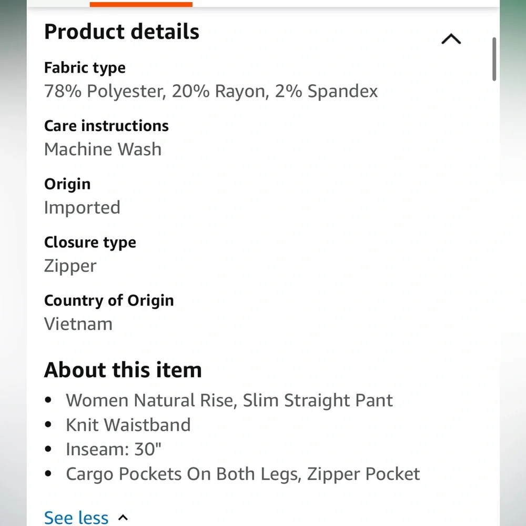Click the Imported origin value
Image resolution: width=526 pixels, height=526 pixels.
point(82,207)
